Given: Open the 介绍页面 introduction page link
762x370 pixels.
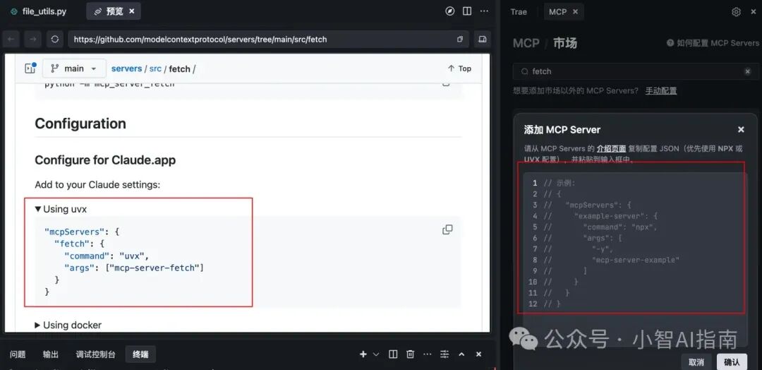Looking at the screenshot, I should (611, 149).
